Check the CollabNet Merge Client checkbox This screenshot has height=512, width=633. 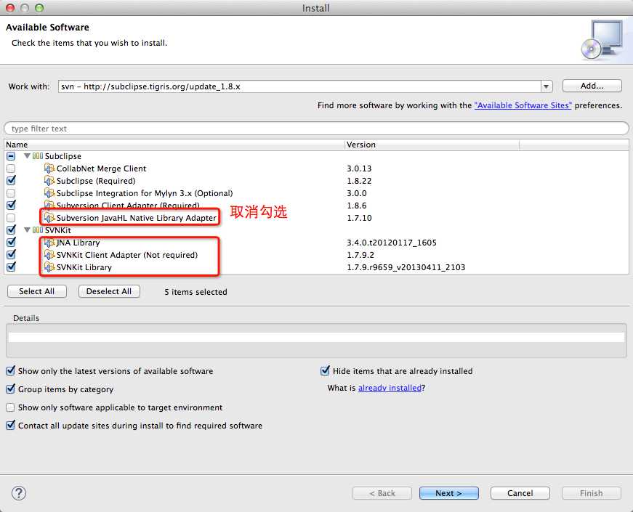point(11,168)
